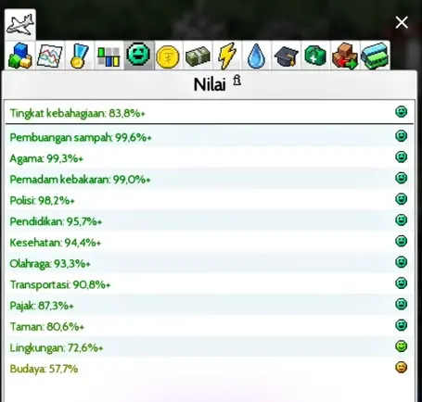Click smiley icon on Agama row
422x402 pixels.
(401, 157)
